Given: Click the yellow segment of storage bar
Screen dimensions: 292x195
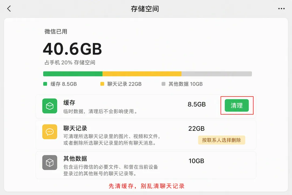Looking at the screenshot, I should coord(142,74).
